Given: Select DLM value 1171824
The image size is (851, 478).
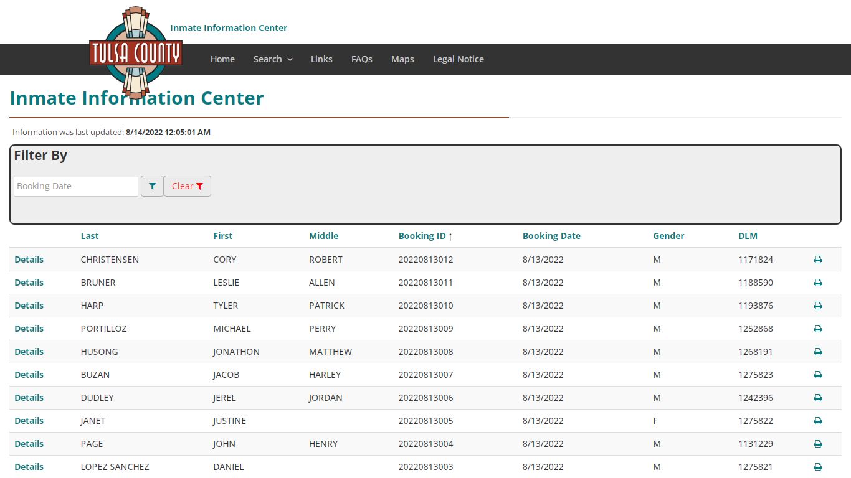Looking at the screenshot, I should tap(756, 260).
